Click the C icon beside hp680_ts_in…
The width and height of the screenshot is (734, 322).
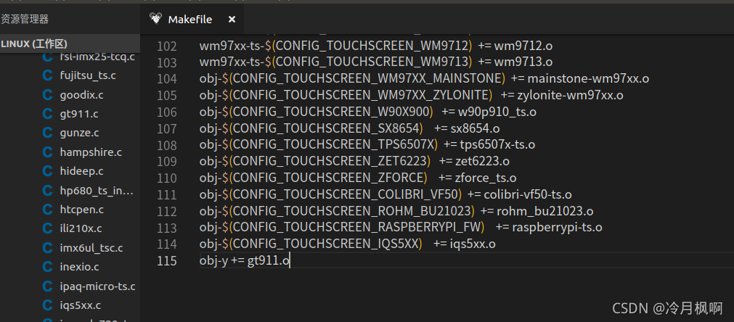(x=47, y=190)
